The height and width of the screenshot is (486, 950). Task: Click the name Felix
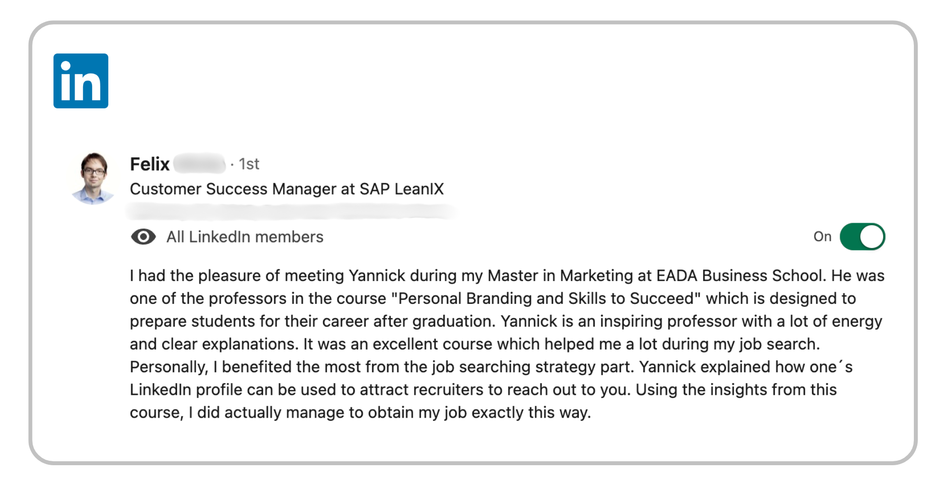[149, 164]
